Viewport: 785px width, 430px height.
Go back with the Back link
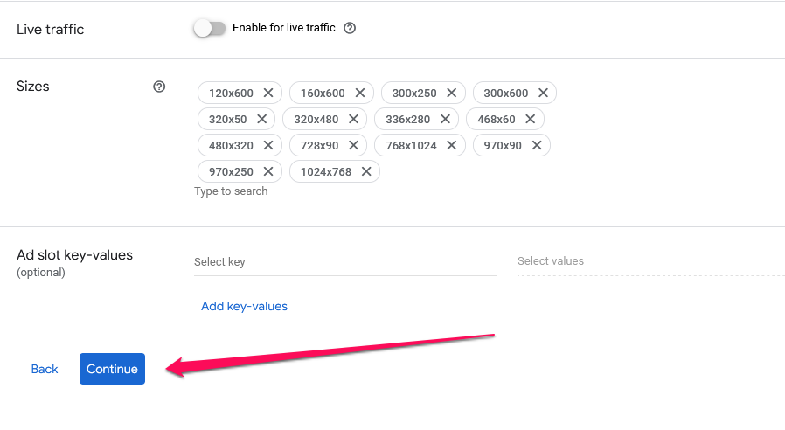coord(45,369)
